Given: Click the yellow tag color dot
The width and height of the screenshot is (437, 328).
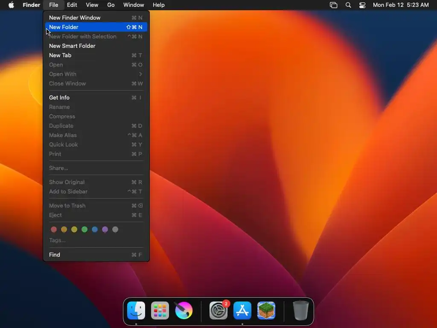Looking at the screenshot, I should (74, 229).
